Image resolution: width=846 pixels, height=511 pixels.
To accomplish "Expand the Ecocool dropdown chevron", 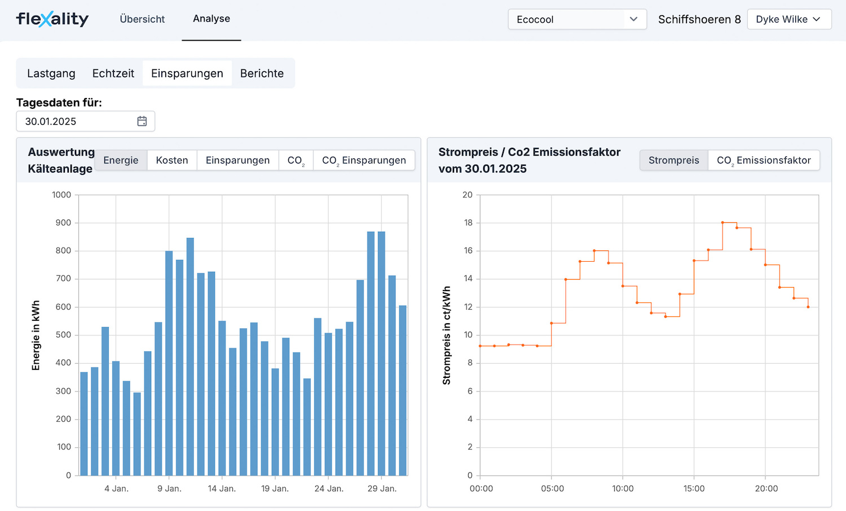I will point(633,19).
